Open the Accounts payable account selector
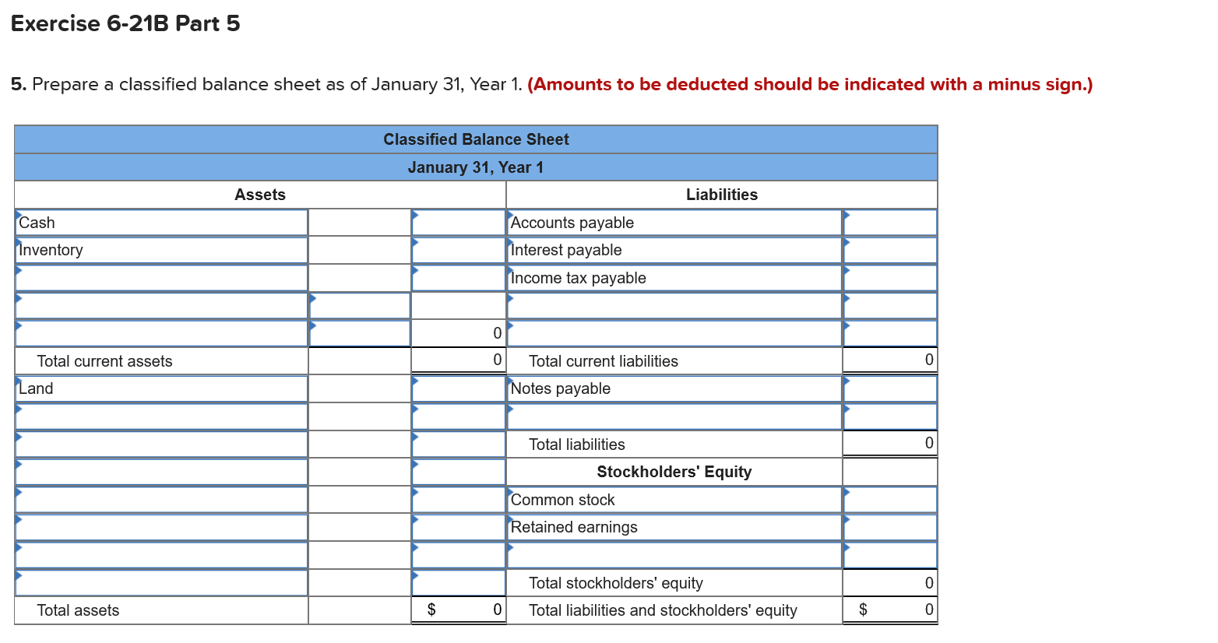The width and height of the screenshot is (1218, 643). click(674, 222)
